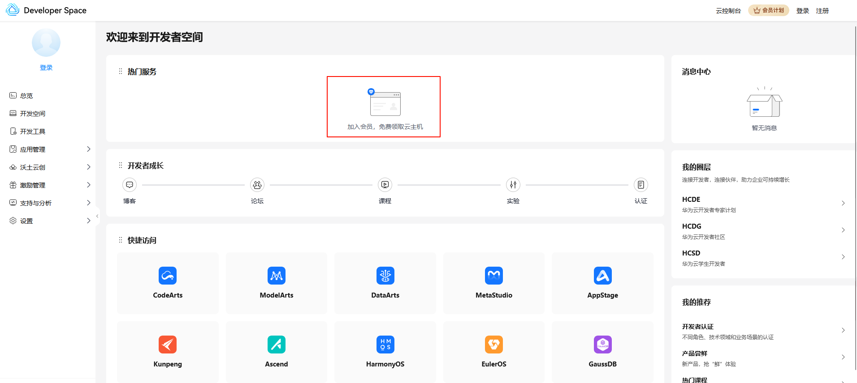Click the drag handle beside 热门服务
Image resolution: width=857 pixels, height=383 pixels.
pyautogui.click(x=120, y=72)
